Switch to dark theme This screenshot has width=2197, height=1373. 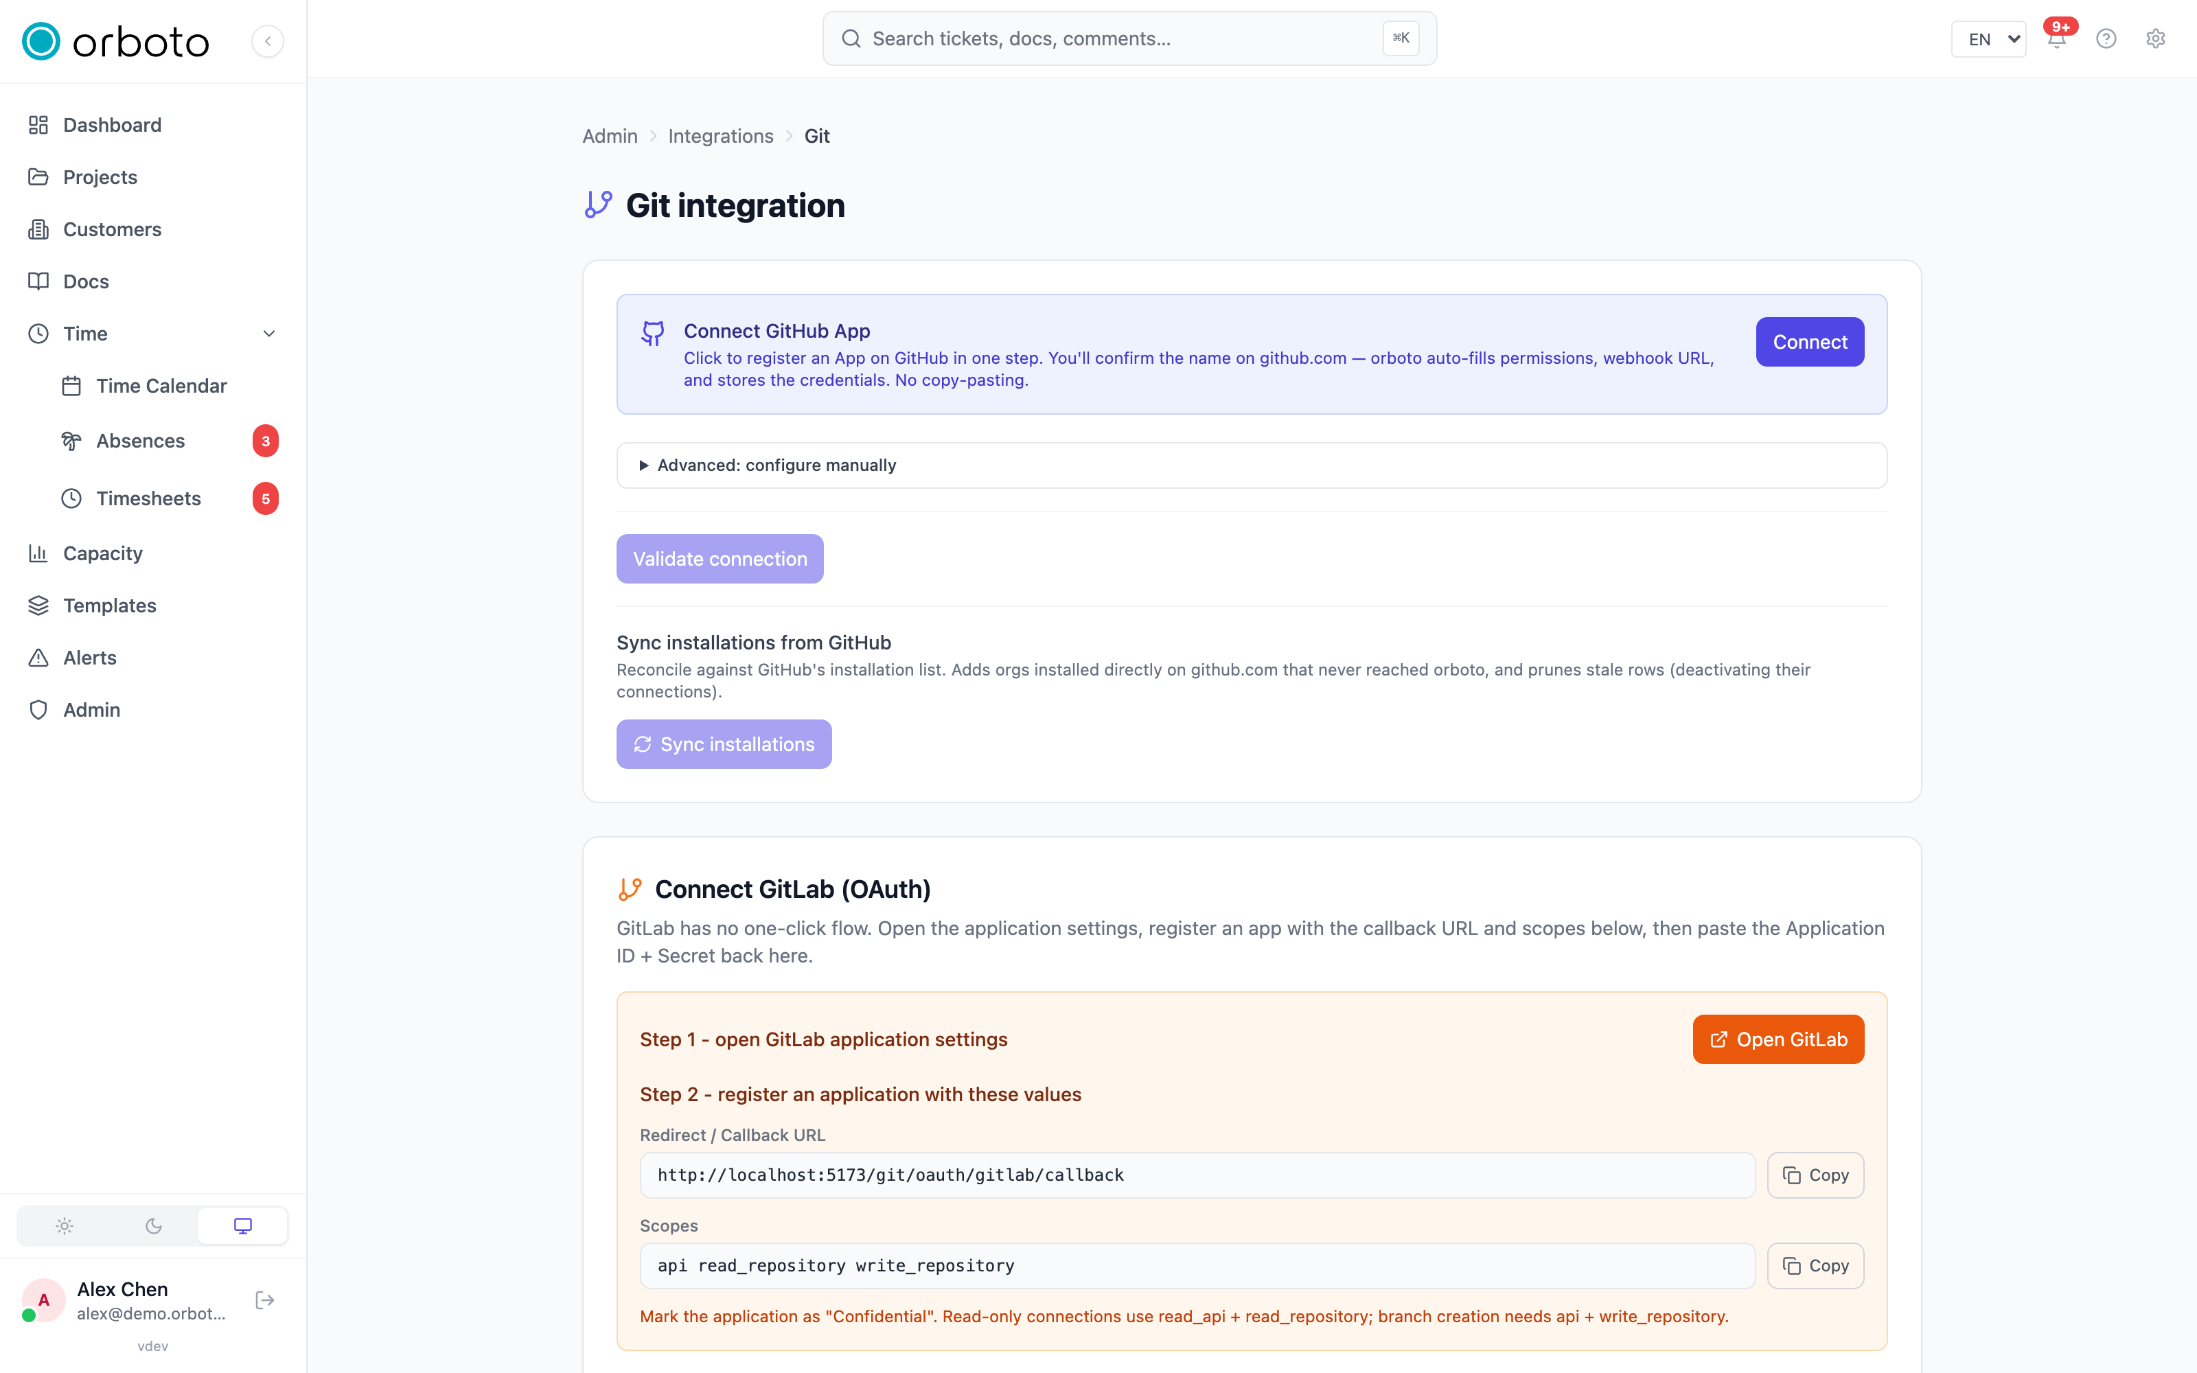pyautogui.click(x=153, y=1226)
